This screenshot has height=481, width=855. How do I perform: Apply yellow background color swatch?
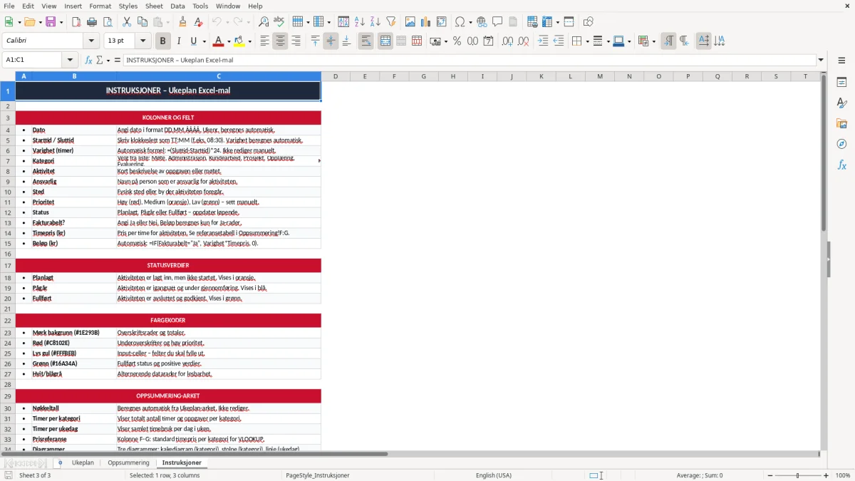click(x=239, y=41)
